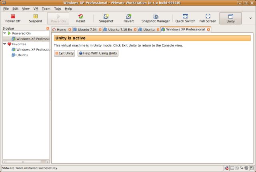Click sidebar scrollbar right arrow
Viewport: 256px width, 172px height.
click(x=48, y=162)
